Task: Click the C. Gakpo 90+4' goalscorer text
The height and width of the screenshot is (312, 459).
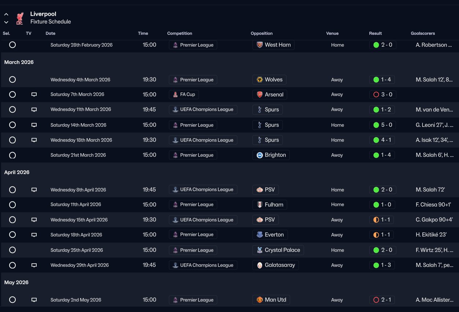Action: click(x=434, y=220)
